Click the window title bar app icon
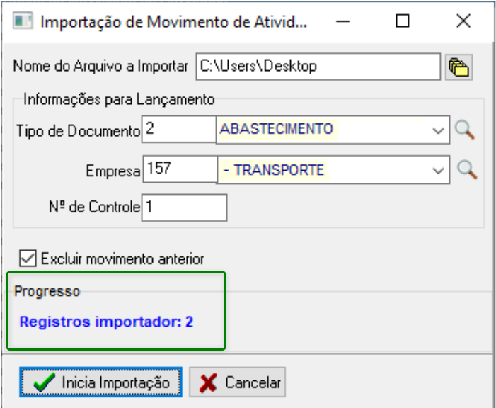The image size is (496, 408). (23, 21)
